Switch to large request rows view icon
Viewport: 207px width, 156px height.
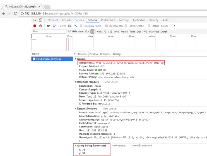(x=70, y=26)
